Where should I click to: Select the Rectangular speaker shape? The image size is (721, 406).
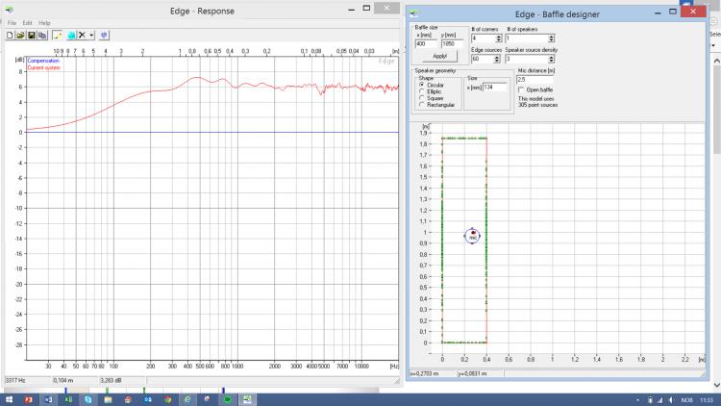423,105
